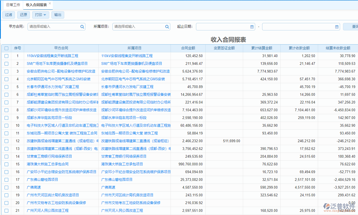Click the 过滤 filter button
Image resolution: width=358 pixels, height=215 pixels.
point(8,15)
